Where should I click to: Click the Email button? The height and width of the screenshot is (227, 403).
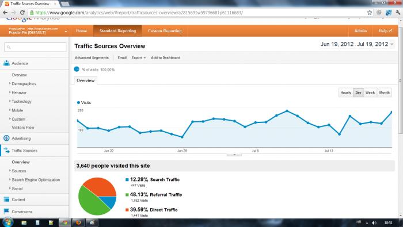pos(122,57)
